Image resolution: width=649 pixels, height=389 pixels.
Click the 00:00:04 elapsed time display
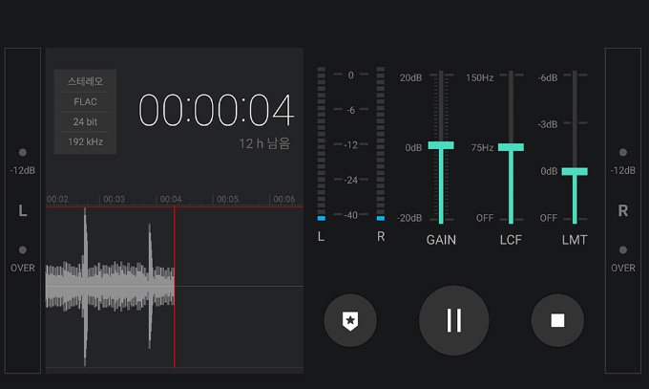click(216, 110)
